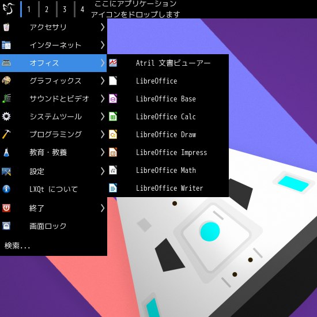Launch LibreOffice Writer
Screen dimensions: 317x317
click(x=168, y=188)
